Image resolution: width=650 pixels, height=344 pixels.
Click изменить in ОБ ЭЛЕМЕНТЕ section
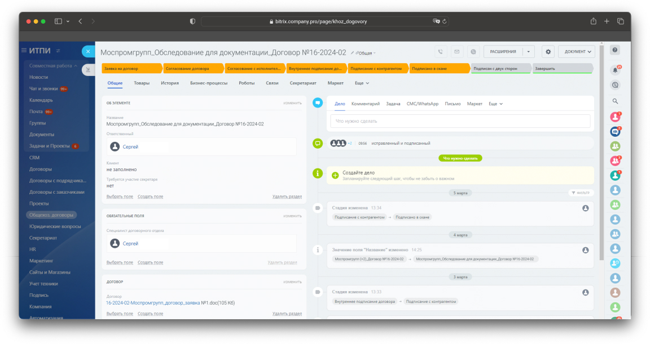pos(292,103)
